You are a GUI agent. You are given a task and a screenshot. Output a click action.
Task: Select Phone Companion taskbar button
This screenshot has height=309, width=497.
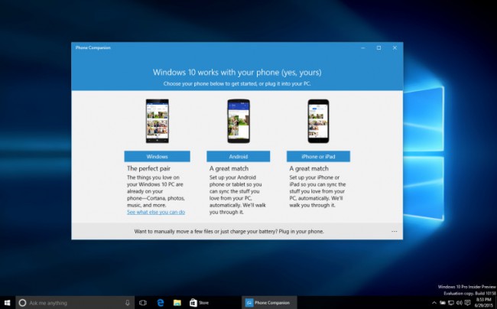coord(269,303)
